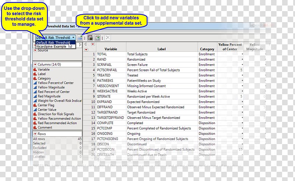
Task: Click the red bar icon beside Yellow Recommended Action
Action: tap(35, 119)
